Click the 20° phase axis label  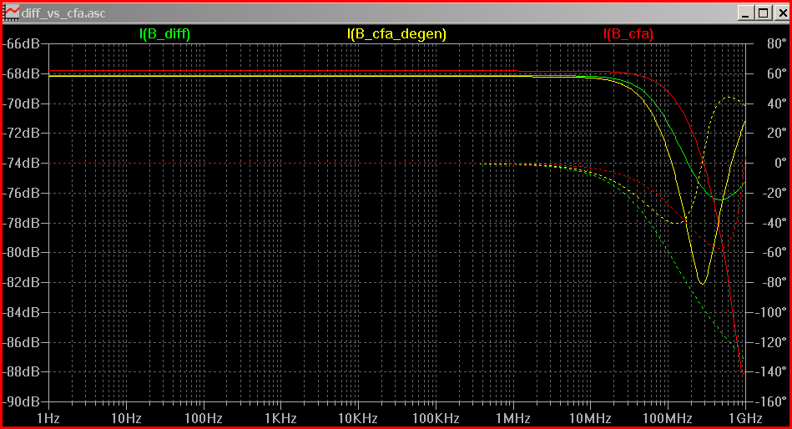(x=776, y=134)
